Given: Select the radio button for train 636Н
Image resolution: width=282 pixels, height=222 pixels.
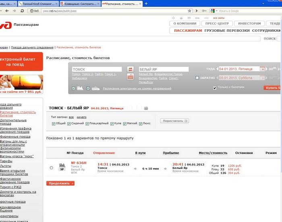Looking at the screenshot, I should 51,168.
